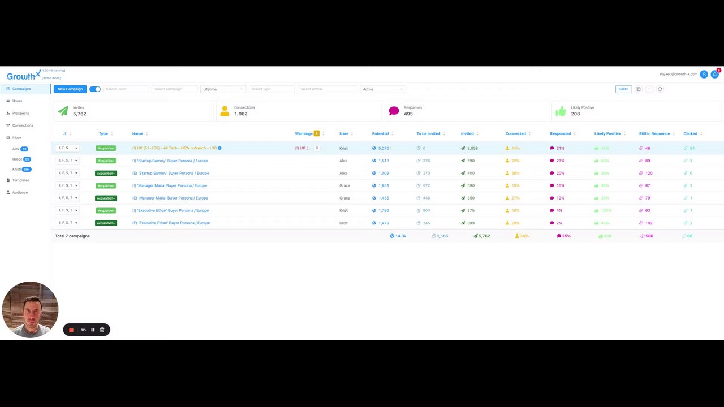Screen dimensions: 724x407
Task: Open Templates in the sidebar
Action: [20, 180]
